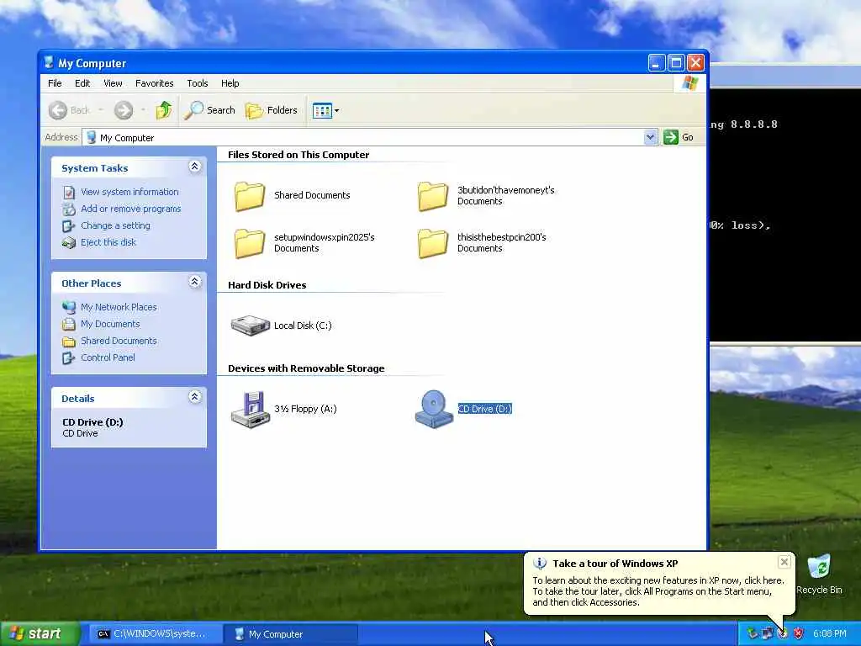
Task: Click the Safely Remove Hardware tray icon
Action: (x=752, y=634)
